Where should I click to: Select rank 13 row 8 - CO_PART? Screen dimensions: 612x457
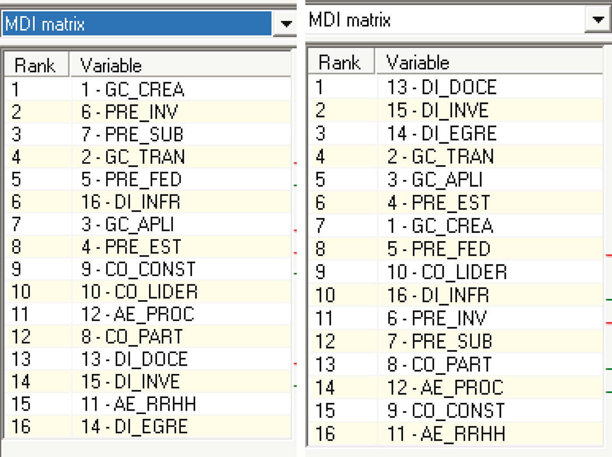pyautogui.click(x=456, y=364)
